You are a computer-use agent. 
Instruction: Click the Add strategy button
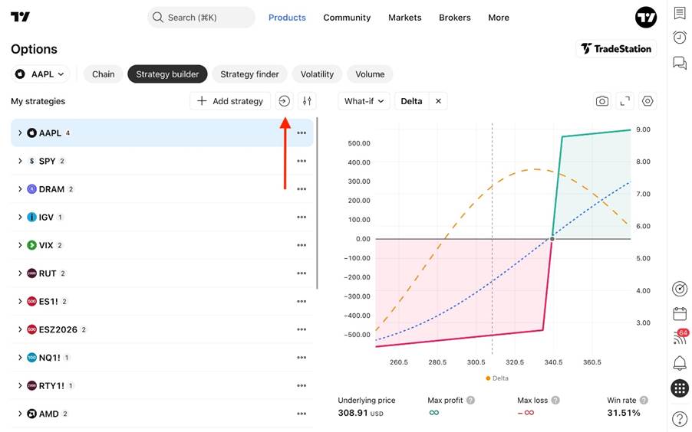(x=230, y=101)
